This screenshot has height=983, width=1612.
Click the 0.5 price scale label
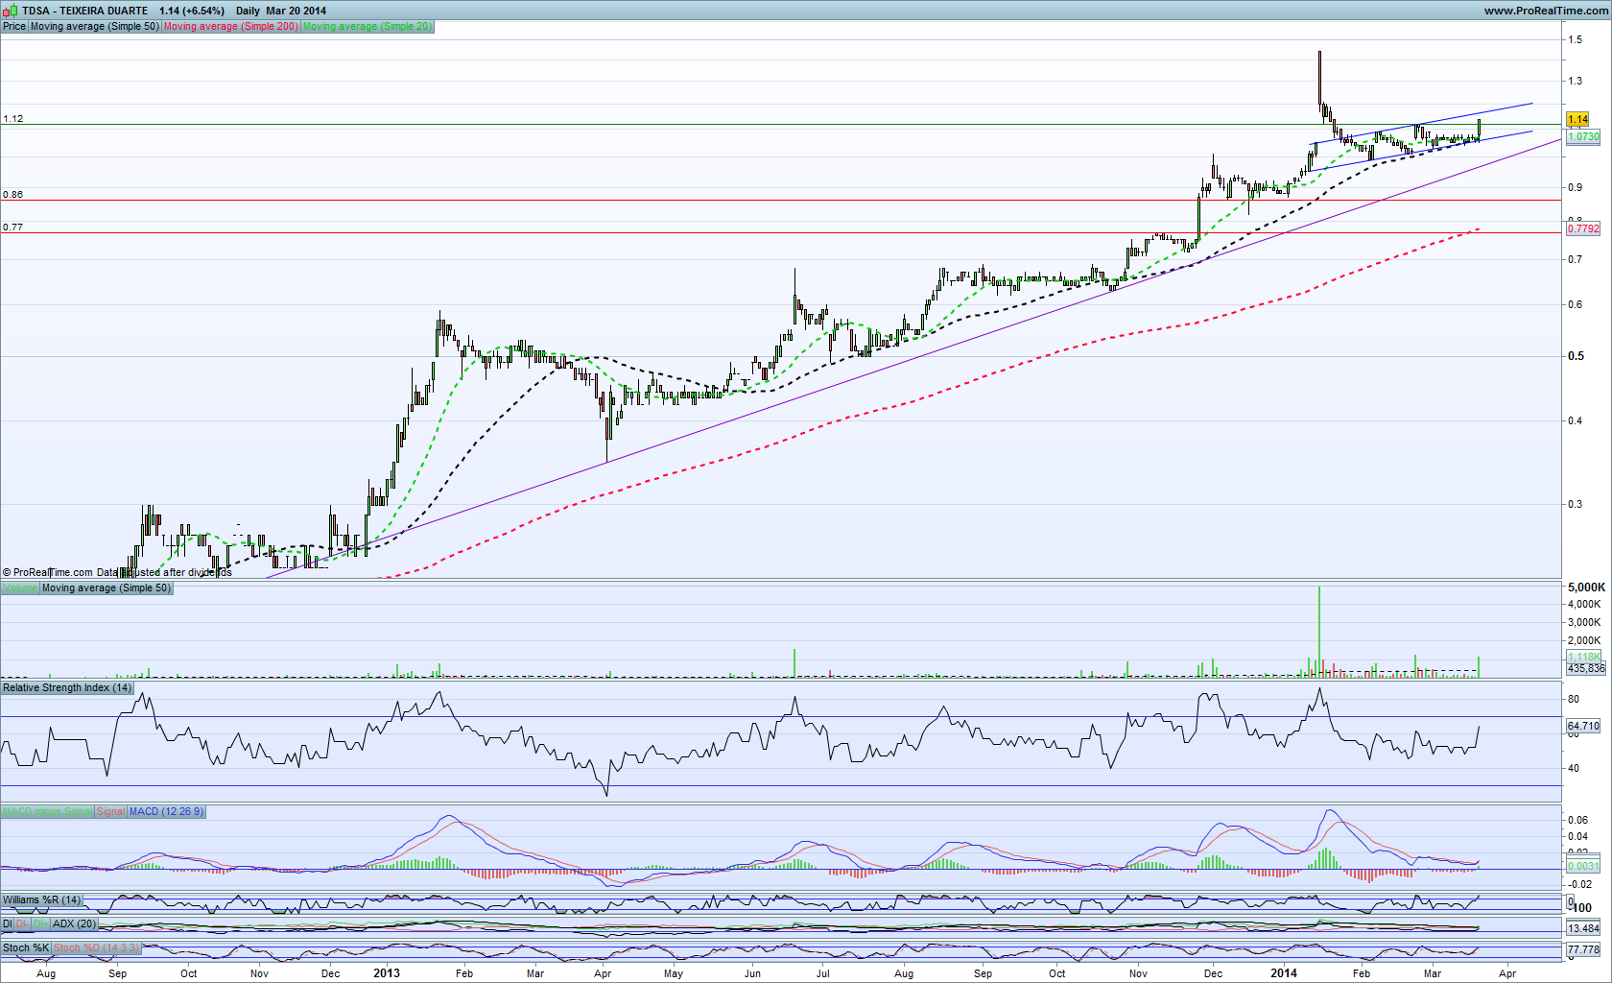coord(1576,356)
